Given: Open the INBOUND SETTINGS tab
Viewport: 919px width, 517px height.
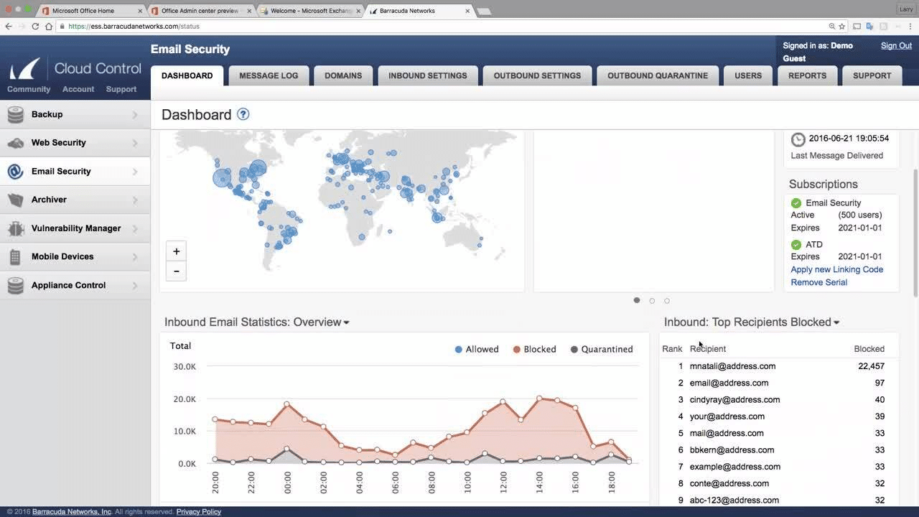Looking at the screenshot, I should tap(428, 76).
